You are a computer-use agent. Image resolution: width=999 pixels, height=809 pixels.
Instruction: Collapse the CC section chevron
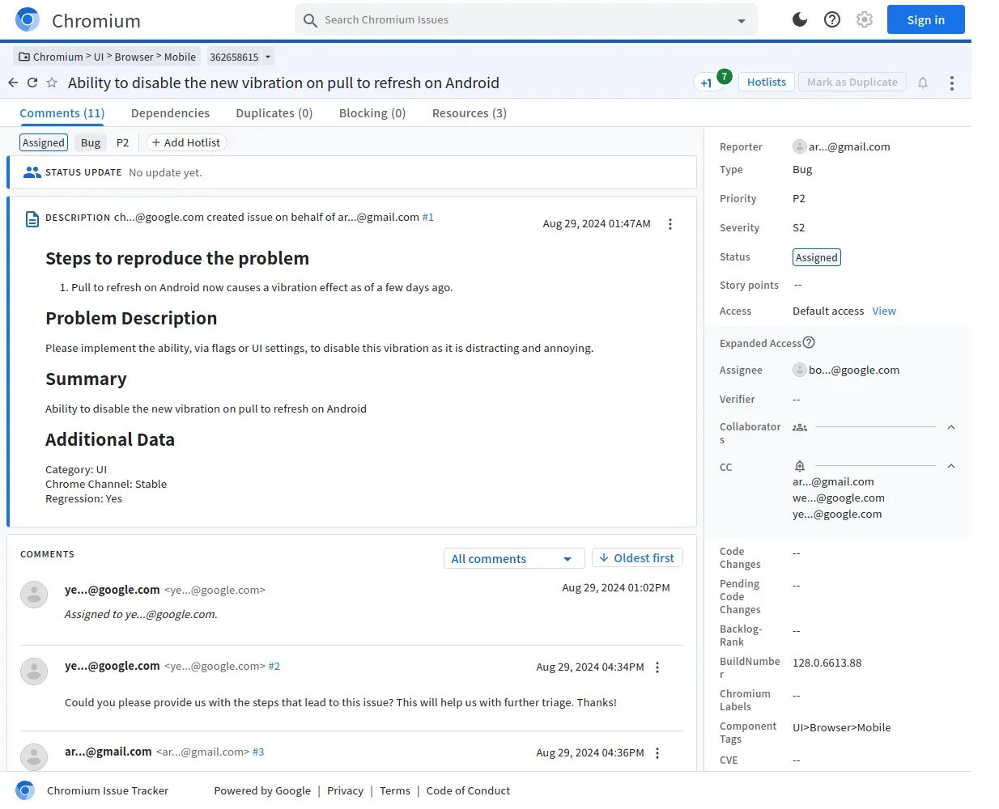click(x=951, y=466)
